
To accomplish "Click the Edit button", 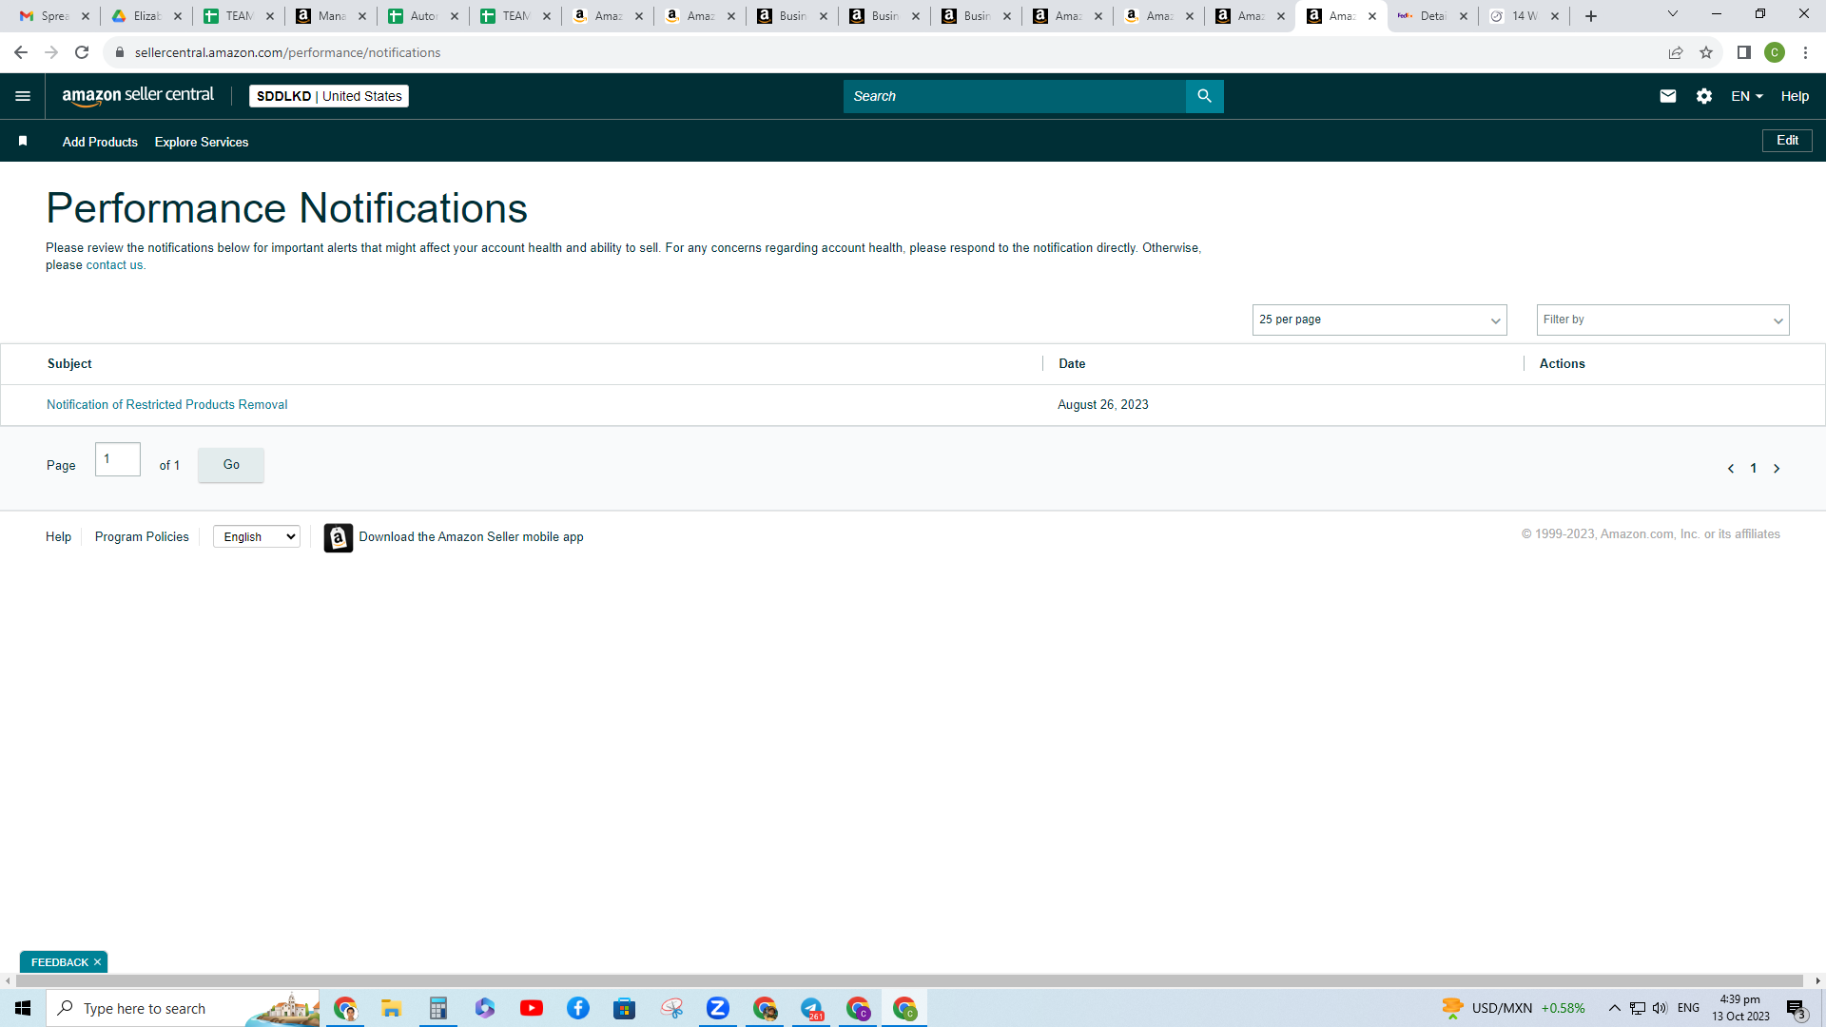I will pyautogui.click(x=1787, y=141).
